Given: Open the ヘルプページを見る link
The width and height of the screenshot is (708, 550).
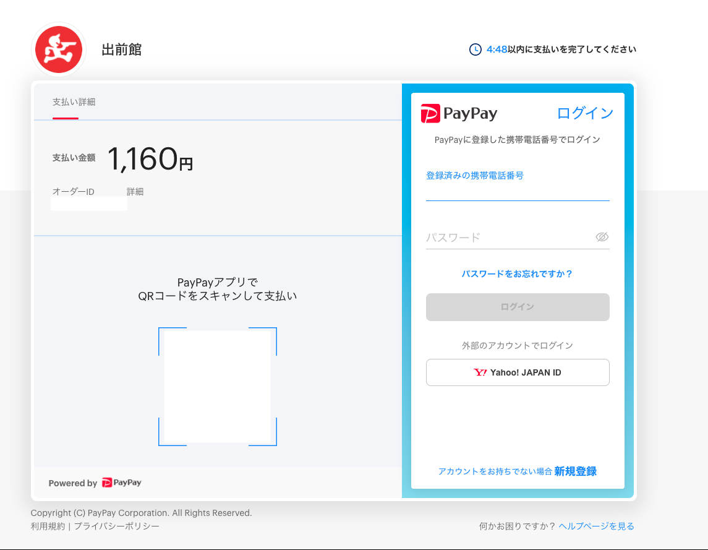Looking at the screenshot, I should (x=596, y=526).
